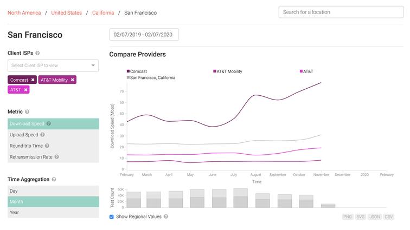Click help icon next to Retransmission Rate
Image resolution: width=410 pixels, height=230 pixels.
(x=56, y=157)
